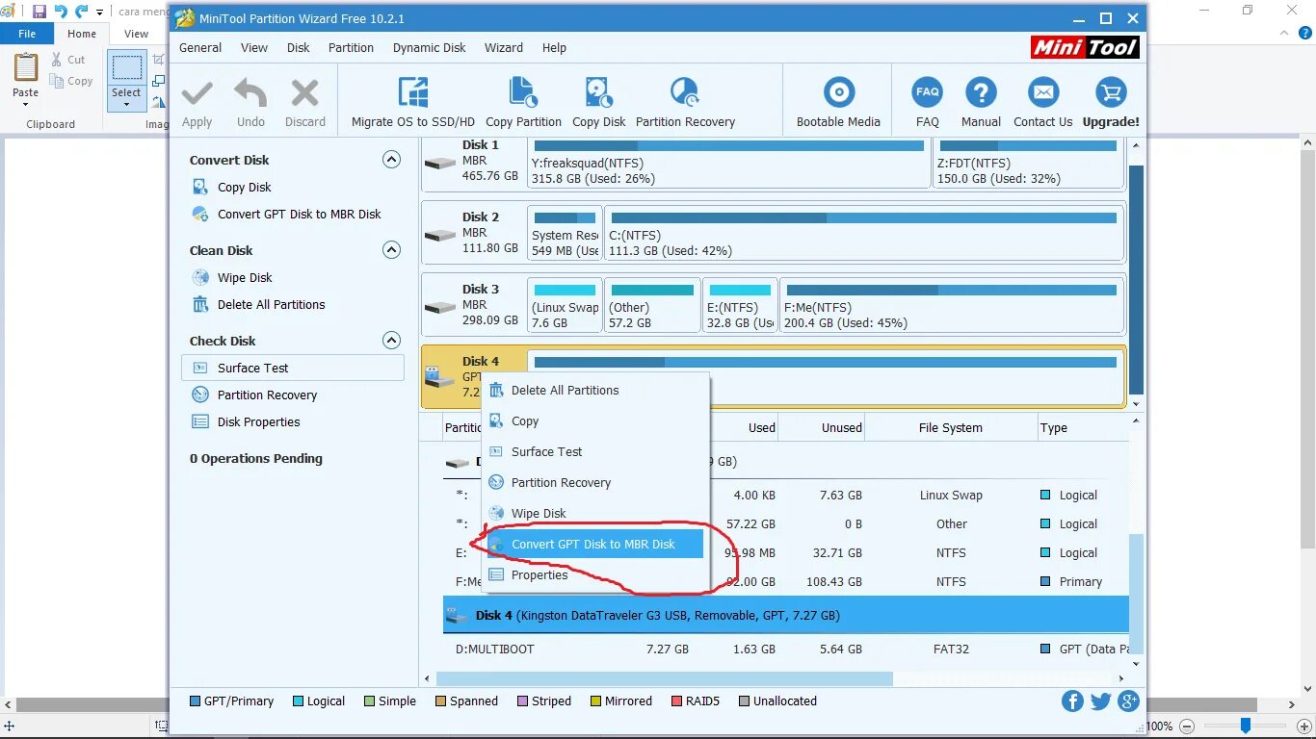
Task: Open MiniTool Facebook page
Action: click(x=1072, y=701)
